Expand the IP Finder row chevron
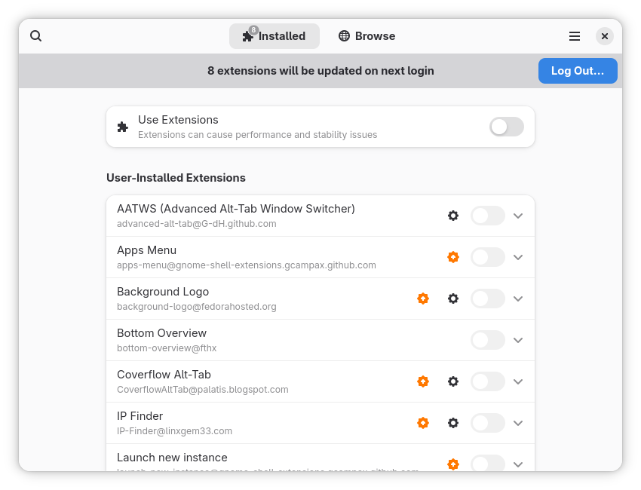The height and width of the screenshot is (490, 641). tap(518, 423)
